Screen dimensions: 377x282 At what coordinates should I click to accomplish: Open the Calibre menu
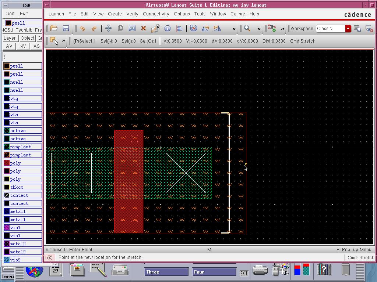[238, 14]
